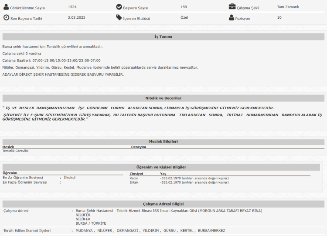Select the İş Tanımı section header
327x236 pixels.
[163, 37]
